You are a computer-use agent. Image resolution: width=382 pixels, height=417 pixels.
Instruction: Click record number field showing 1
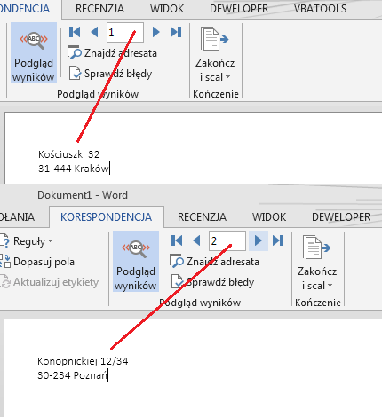(125, 32)
